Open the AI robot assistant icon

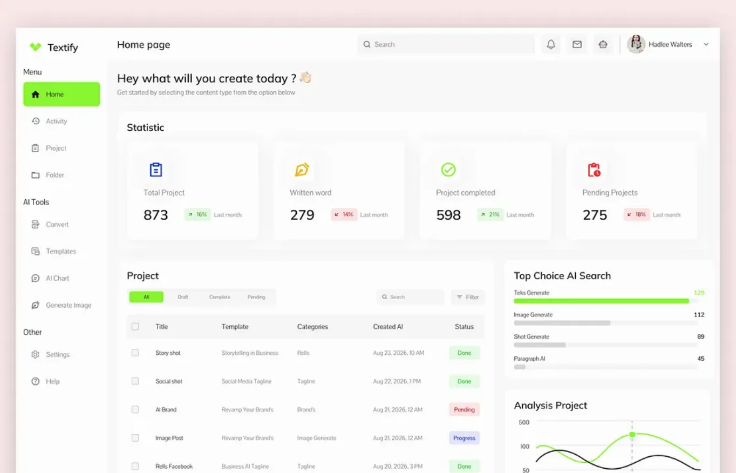(x=603, y=44)
